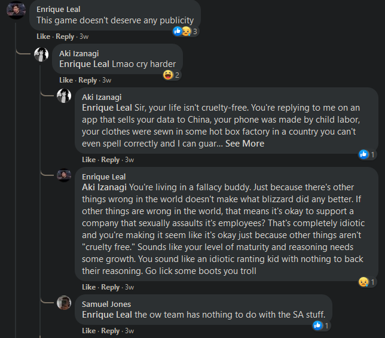The height and width of the screenshot is (338, 385).
Task: Open Samuel Jones's profile name link
Action: [x=106, y=304]
